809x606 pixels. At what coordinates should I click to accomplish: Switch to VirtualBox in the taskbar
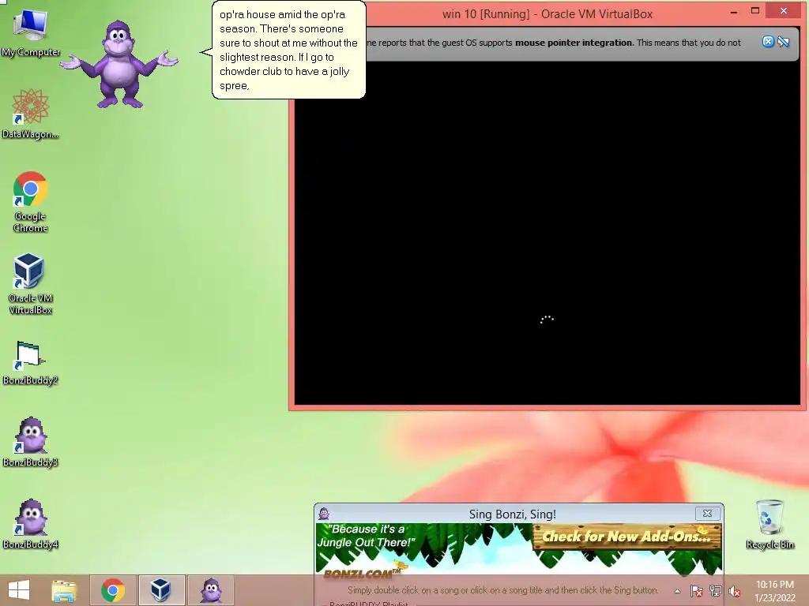161,590
